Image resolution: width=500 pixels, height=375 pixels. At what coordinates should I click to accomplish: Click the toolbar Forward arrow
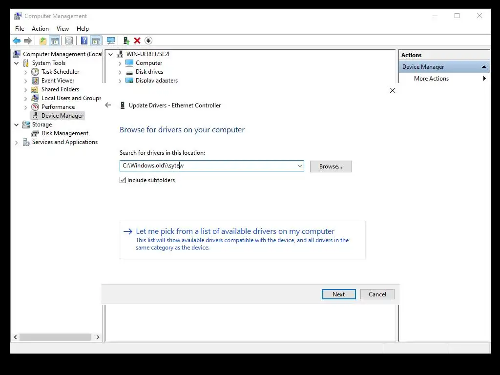(x=28, y=41)
